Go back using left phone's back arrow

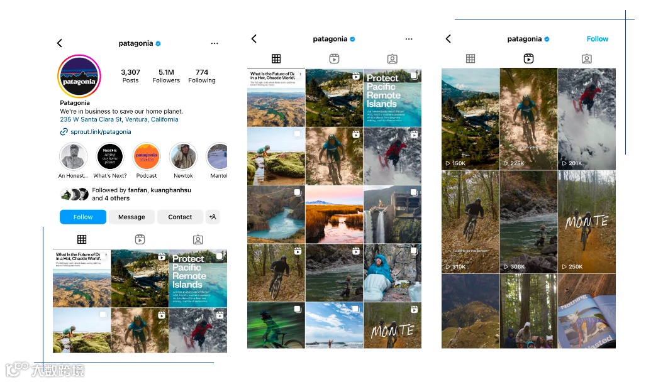(60, 43)
